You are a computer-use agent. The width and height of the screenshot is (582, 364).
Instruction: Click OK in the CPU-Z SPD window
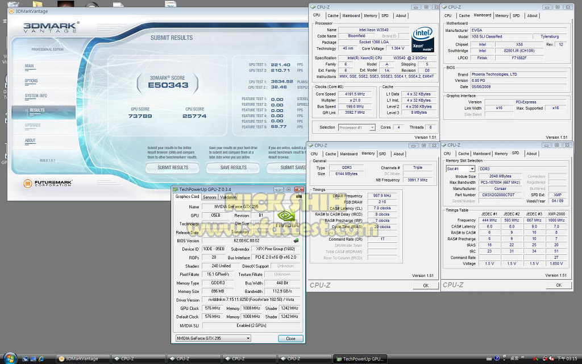coord(558,285)
